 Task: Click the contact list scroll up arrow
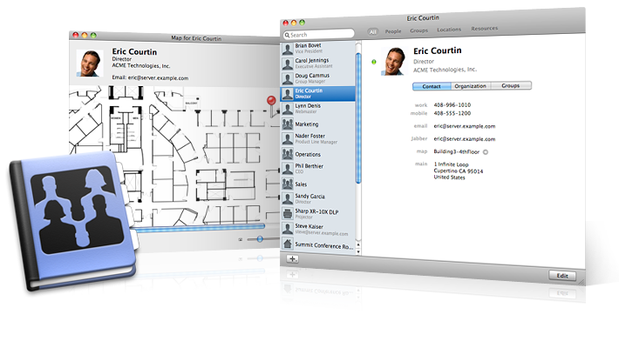358,245
